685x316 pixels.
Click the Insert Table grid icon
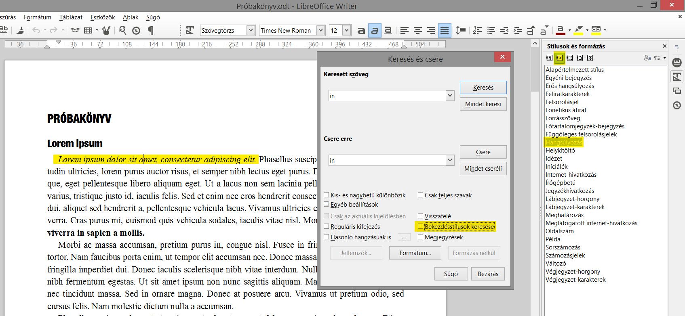(88, 30)
